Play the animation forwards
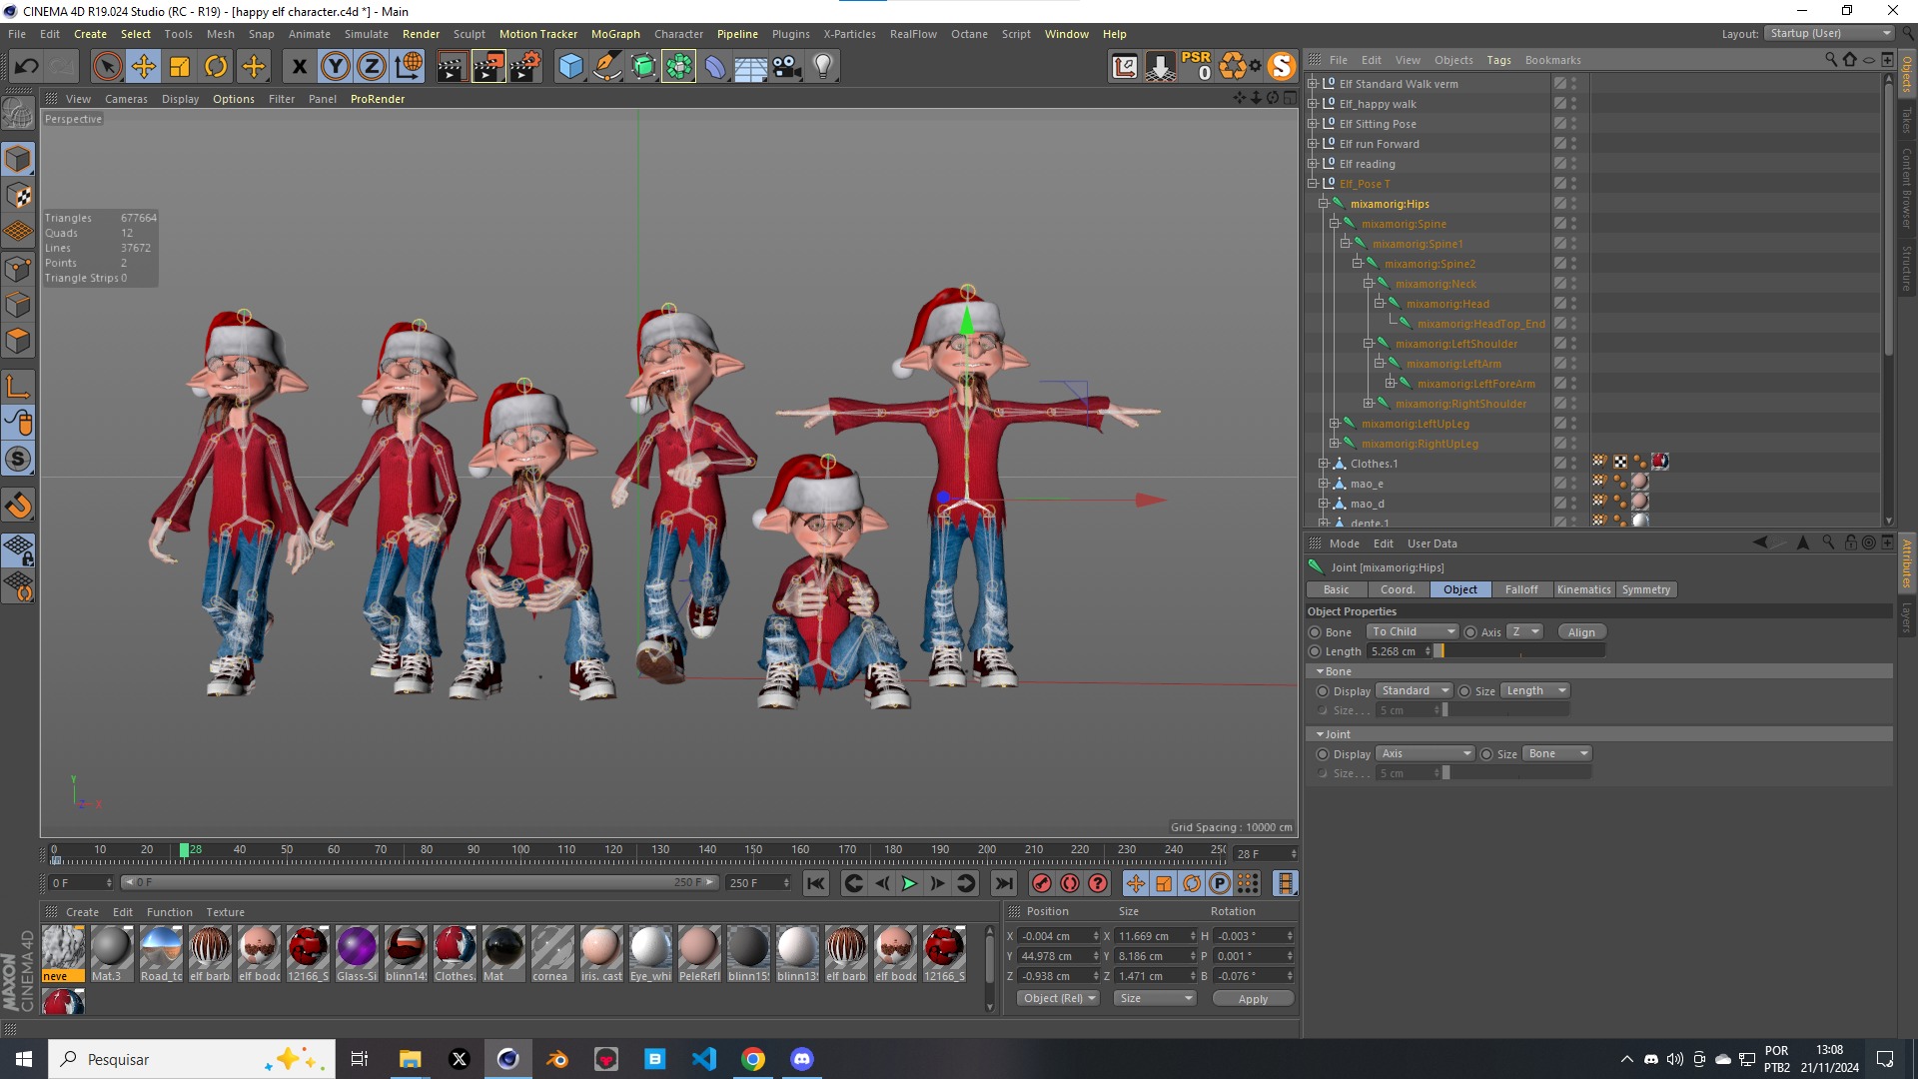This screenshot has width=1918, height=1079. click(909, 883)
